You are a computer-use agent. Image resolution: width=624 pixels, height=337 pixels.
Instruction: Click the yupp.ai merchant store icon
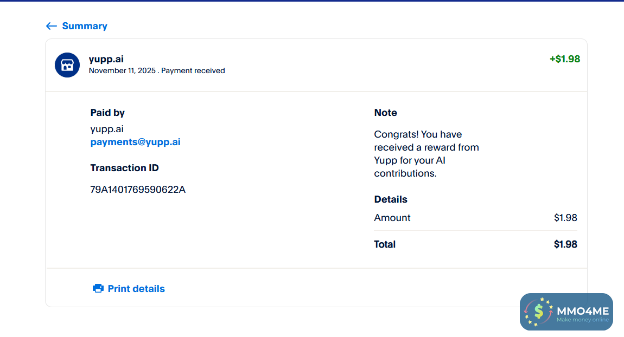click(x=67, y=65)
